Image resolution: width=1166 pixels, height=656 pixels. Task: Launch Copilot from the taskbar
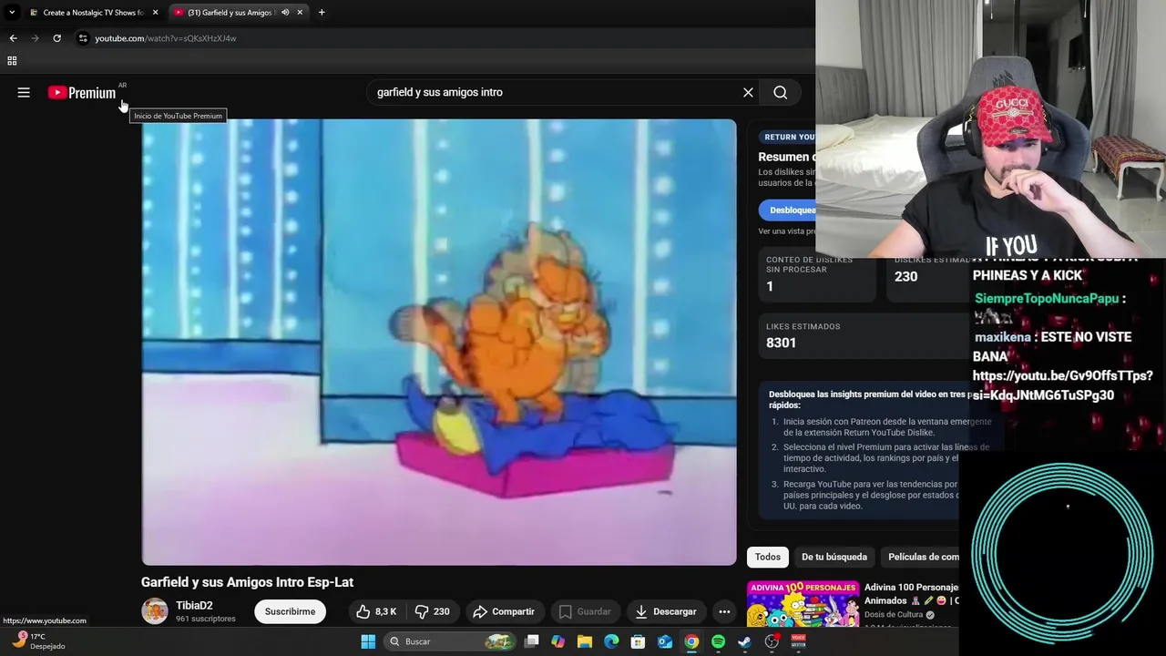(558, 641)
